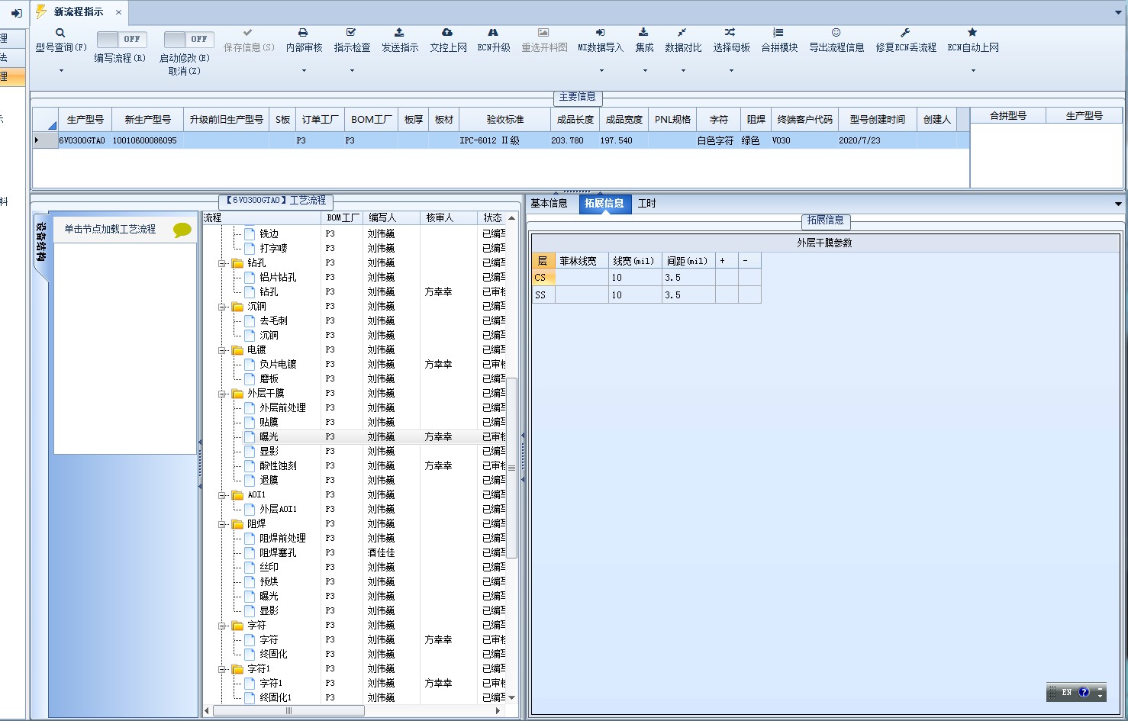The image size is (1128, 721).
Task: Close the 新流程指示 tab
Action: [118, 12]
